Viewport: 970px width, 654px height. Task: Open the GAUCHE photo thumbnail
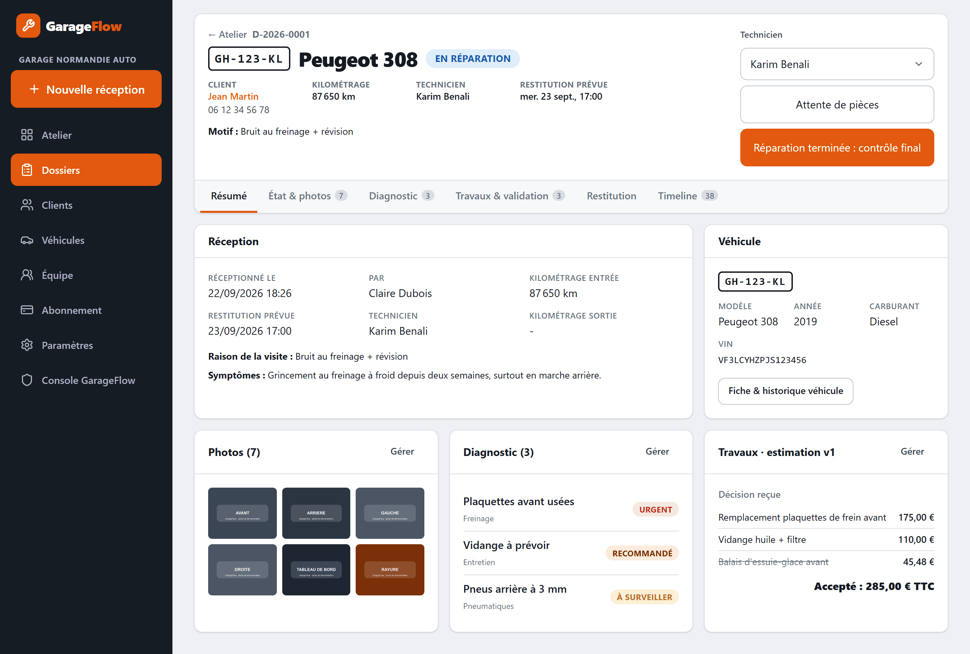click(x=389, y=513)
